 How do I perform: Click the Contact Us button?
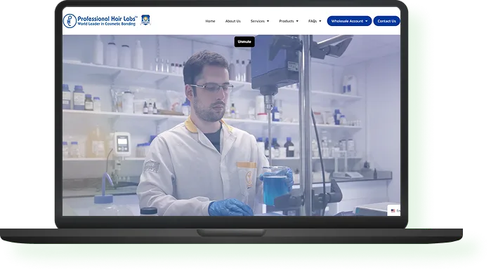[x=386, y=21]
